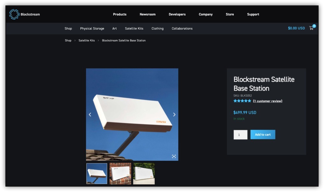Open Company menu item

206,14
